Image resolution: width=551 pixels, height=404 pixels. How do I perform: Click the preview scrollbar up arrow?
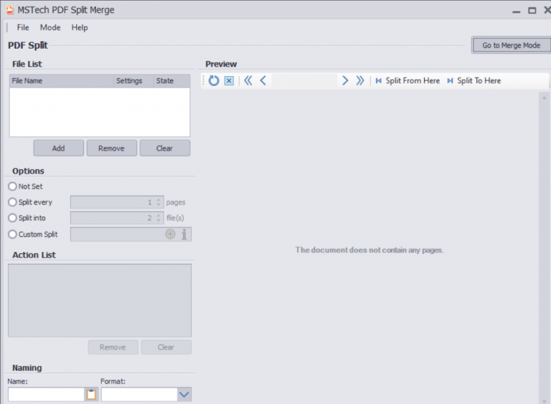(544, 98)
